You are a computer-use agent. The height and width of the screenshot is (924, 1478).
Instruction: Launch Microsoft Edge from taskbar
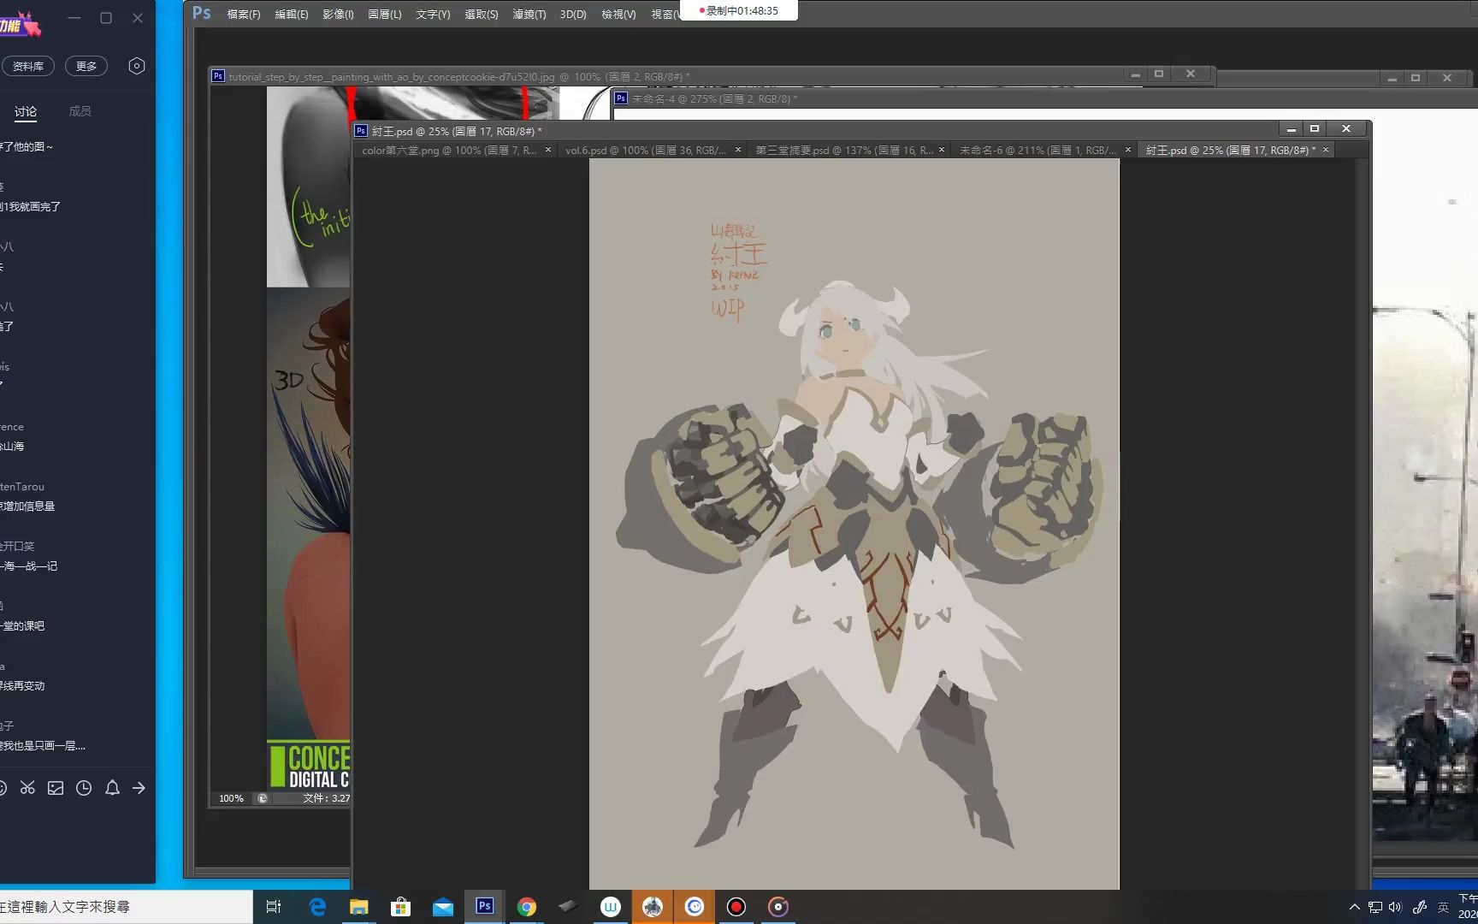[317, 907]
